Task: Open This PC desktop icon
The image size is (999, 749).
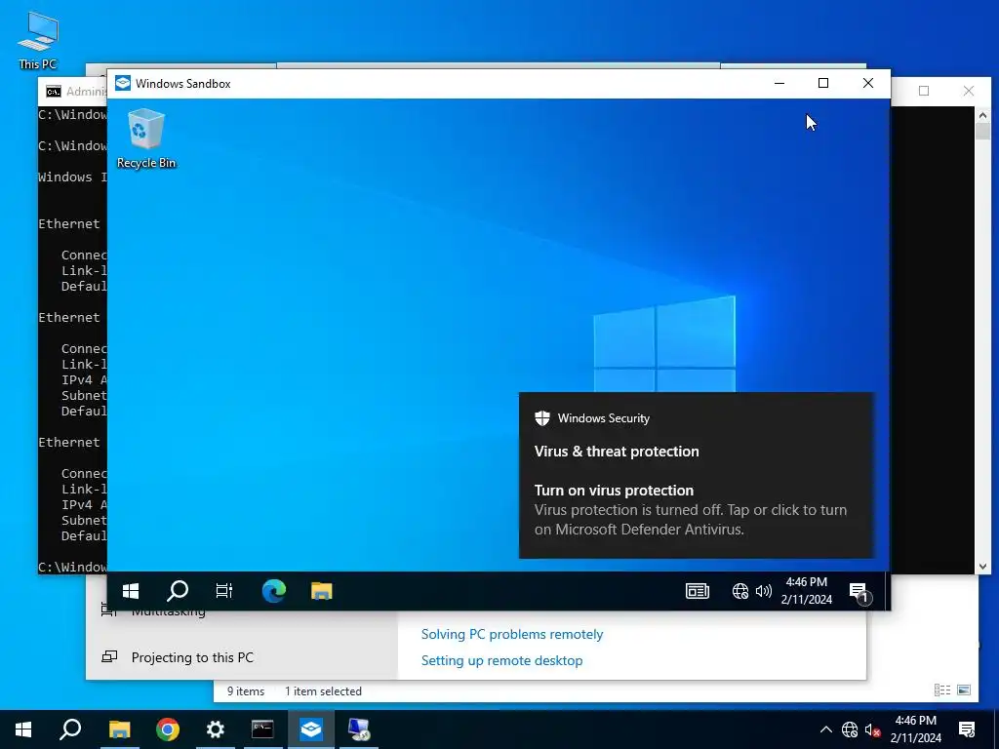Action: point(38,39)
